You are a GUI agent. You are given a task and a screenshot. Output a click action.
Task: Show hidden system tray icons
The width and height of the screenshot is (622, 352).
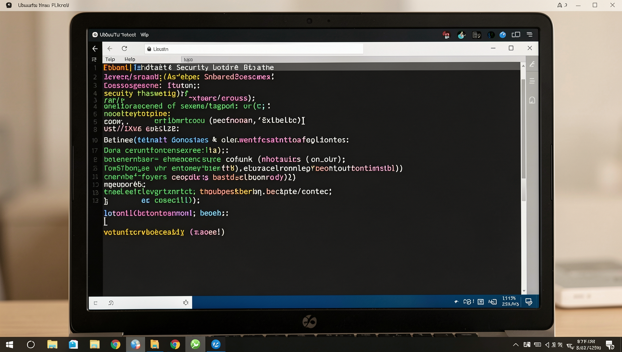tap(516, 345)
